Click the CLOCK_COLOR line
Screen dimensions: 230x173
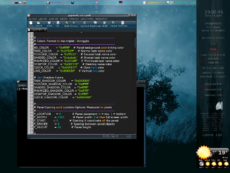click(69, 67)
